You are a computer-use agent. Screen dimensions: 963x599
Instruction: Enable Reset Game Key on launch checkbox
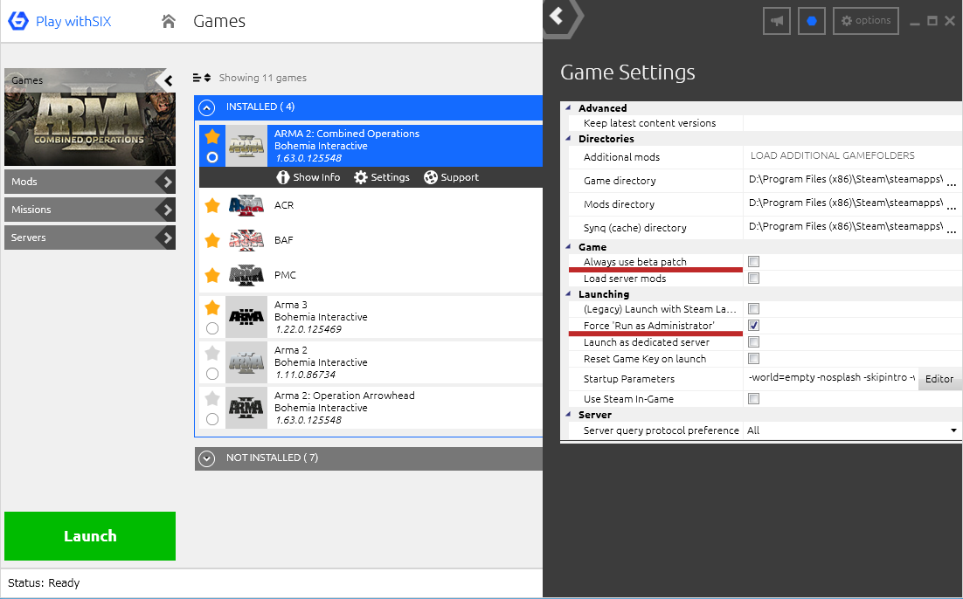click(753, 358)
